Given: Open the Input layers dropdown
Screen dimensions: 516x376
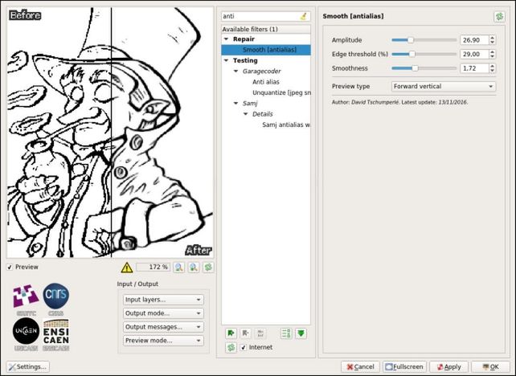Looking at the screenshot, I should [163, 300].
